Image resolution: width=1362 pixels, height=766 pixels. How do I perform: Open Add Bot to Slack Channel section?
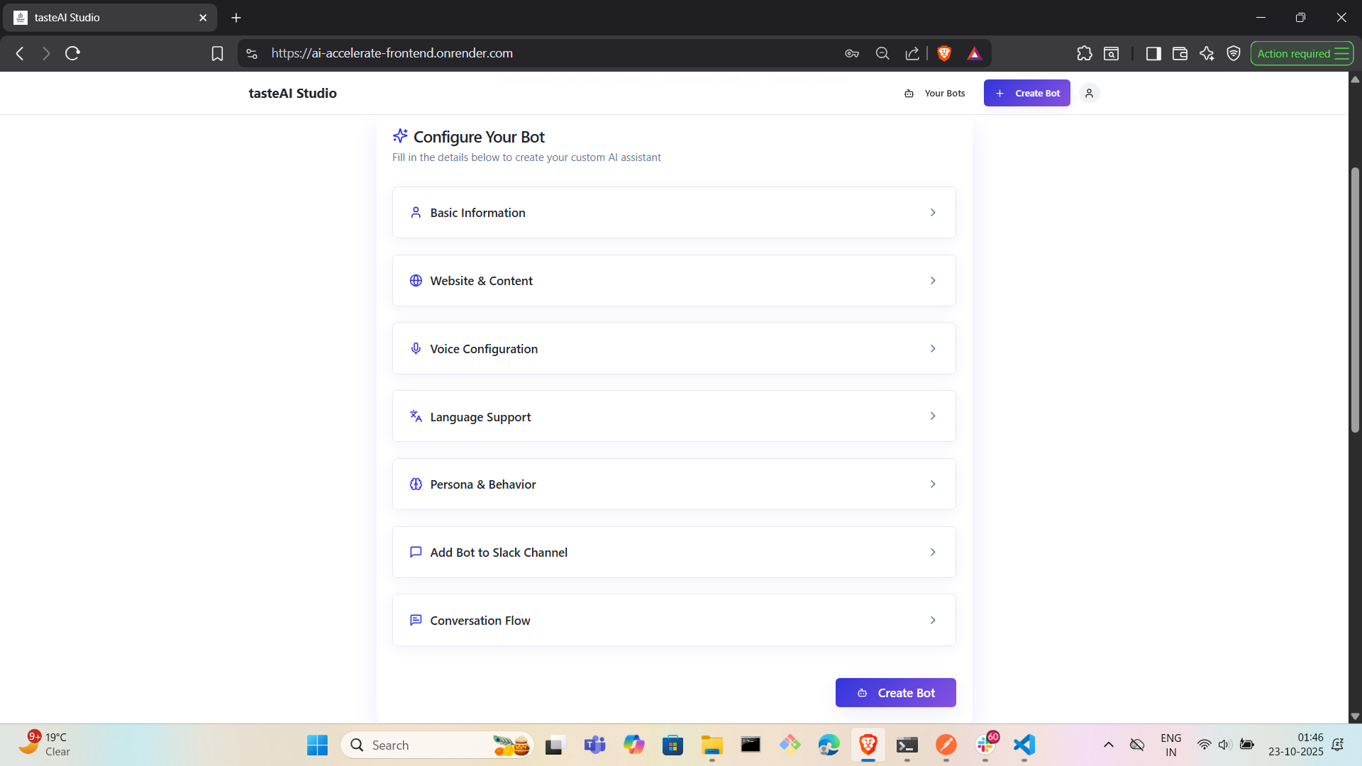(673, 553)
